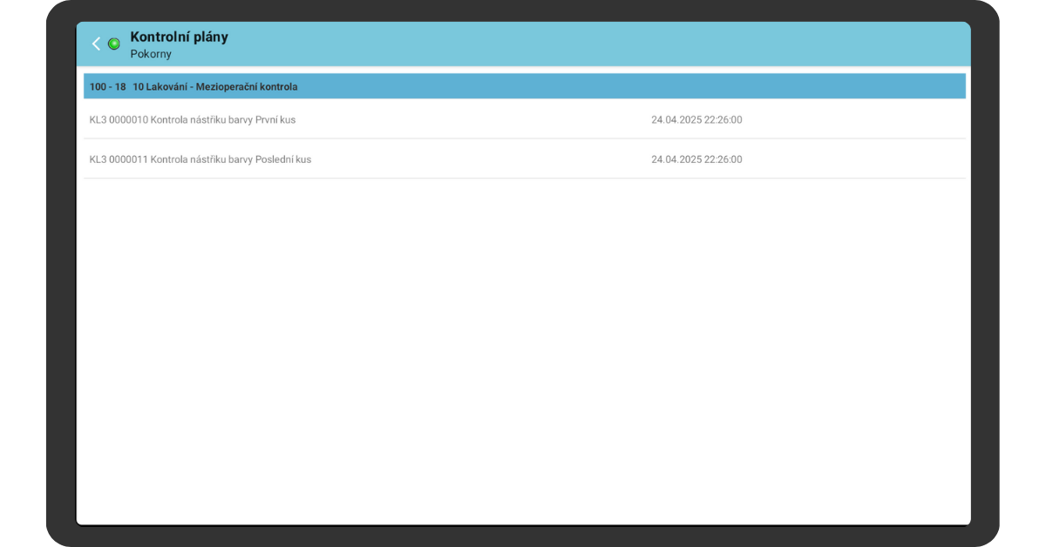Click the time 22:26:00 in the first row
This screenshot has height=547, width=1046.
pyautogui.click(x=723, y=119)
